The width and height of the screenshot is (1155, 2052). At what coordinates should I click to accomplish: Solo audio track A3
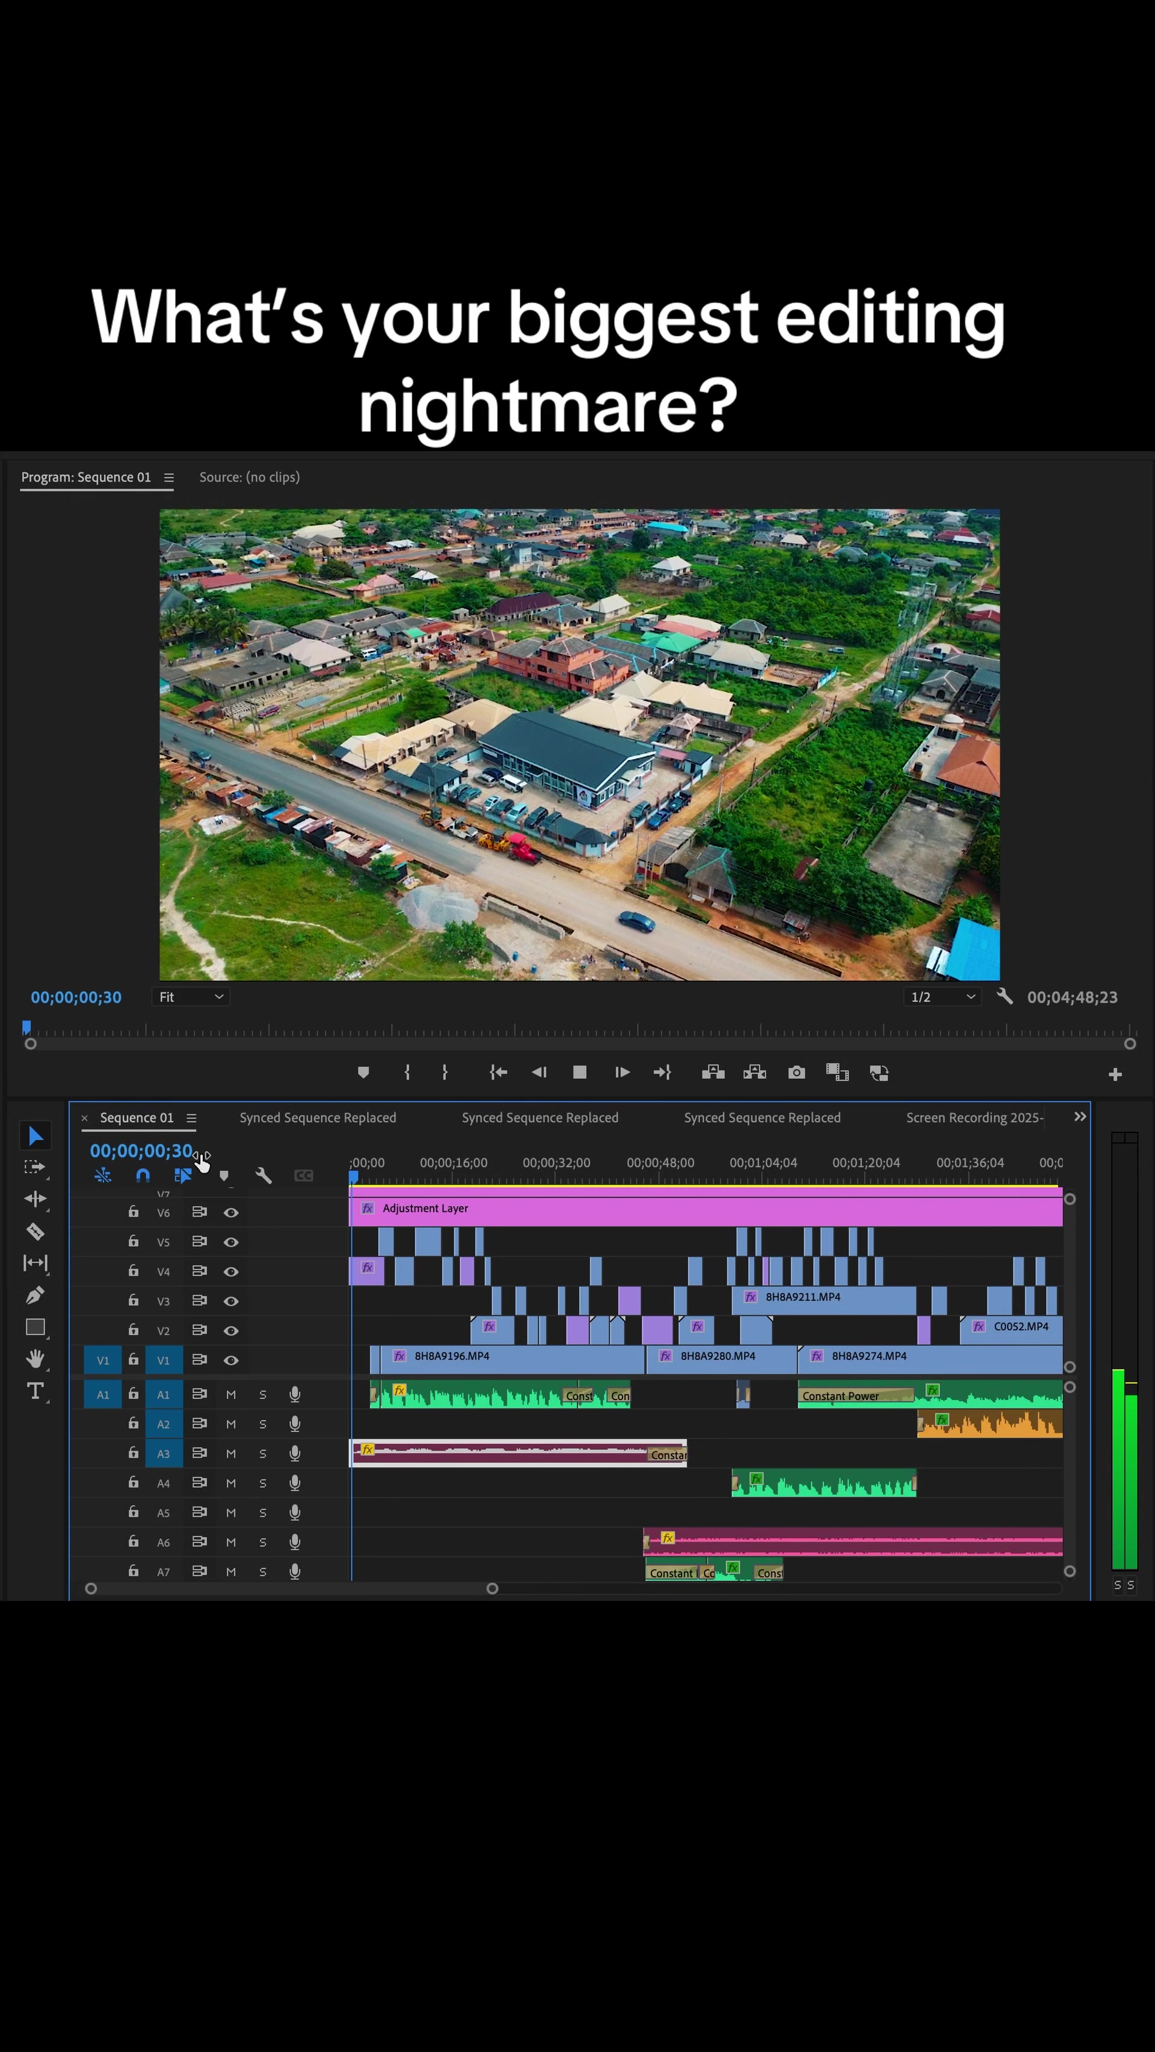click(x=263, y=1454)
